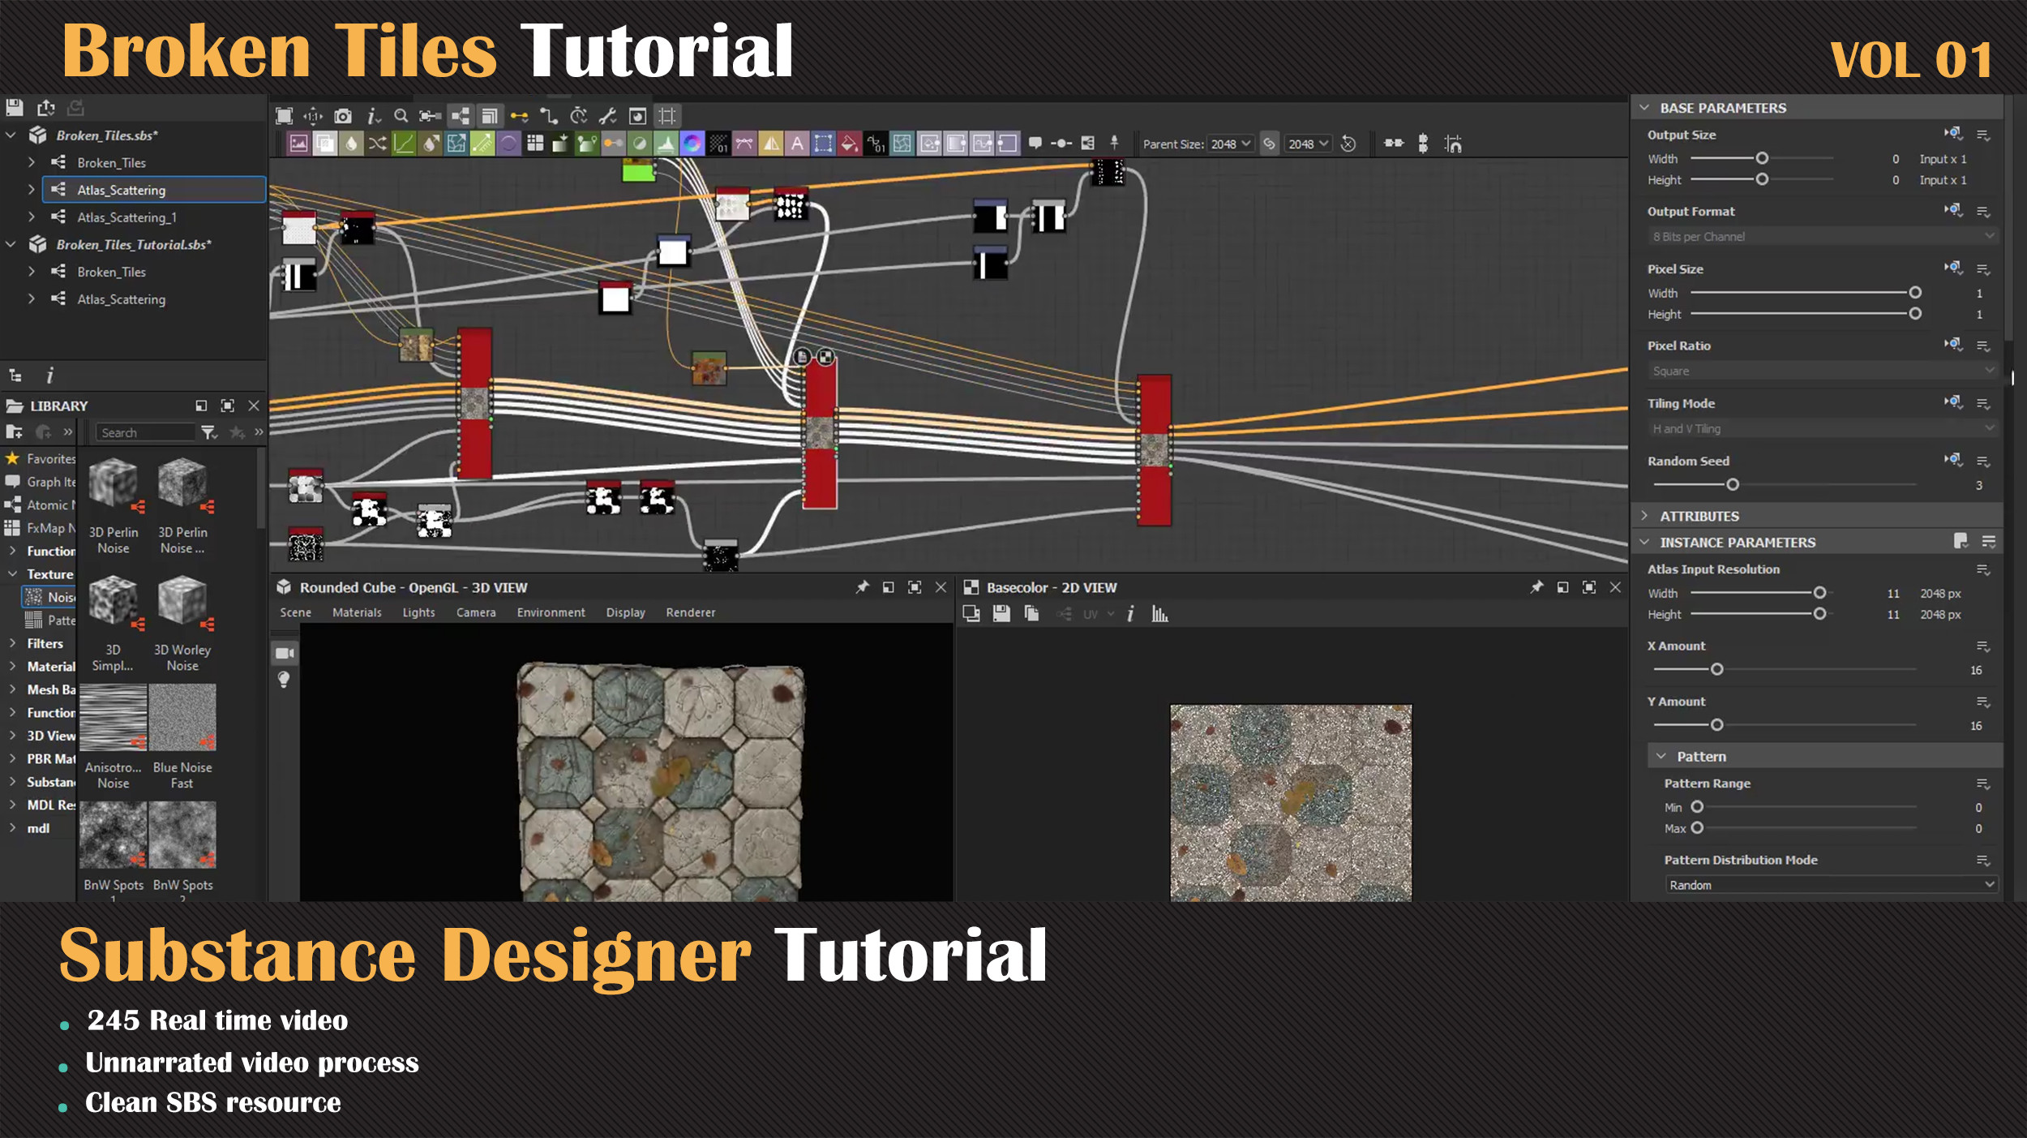Open the Materials menu in 3D view
The height and width of the screenshot is (1138, 2027).
(357, 612)
